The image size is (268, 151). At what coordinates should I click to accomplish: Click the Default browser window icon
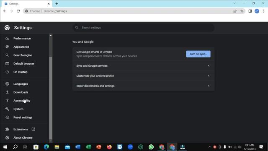(x=7, y=63)
